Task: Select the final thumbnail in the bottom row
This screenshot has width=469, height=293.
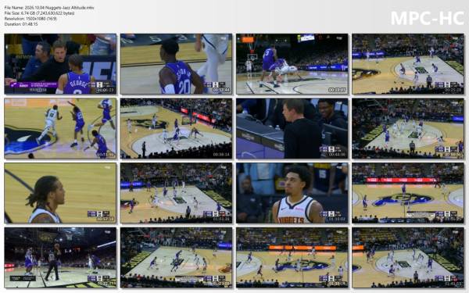Action: point(408,258)
